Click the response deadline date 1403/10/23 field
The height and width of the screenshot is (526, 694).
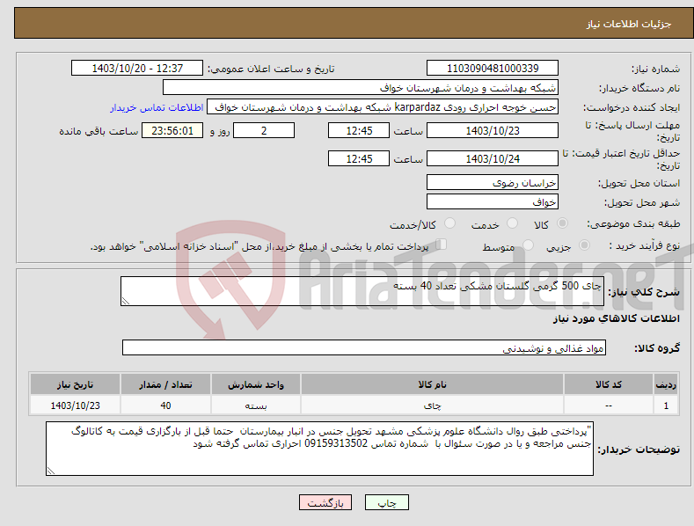point(493,130)
